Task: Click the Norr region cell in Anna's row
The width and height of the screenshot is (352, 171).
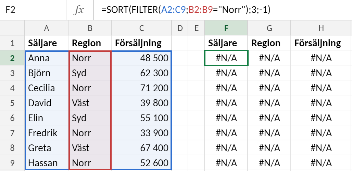Action: [x=90, y=58]
